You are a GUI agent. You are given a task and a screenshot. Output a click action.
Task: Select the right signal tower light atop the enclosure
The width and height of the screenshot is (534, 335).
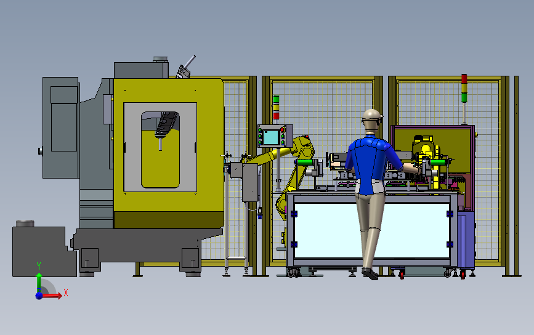[x=464, y=88]
